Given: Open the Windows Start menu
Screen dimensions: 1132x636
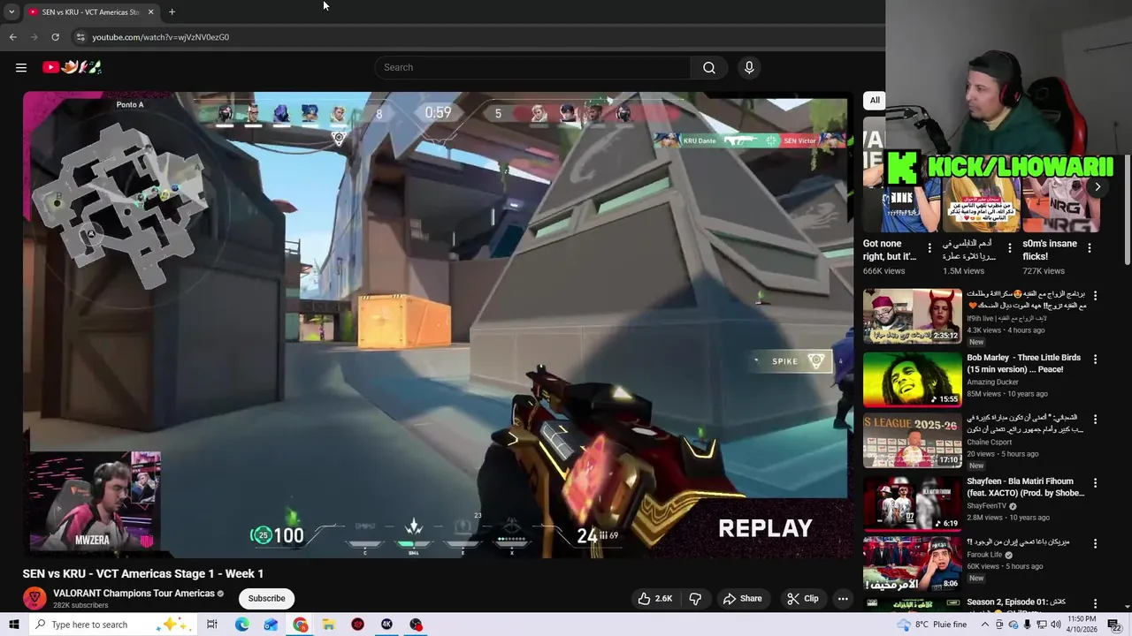Looking at the screenshot, I should (13, 625).
